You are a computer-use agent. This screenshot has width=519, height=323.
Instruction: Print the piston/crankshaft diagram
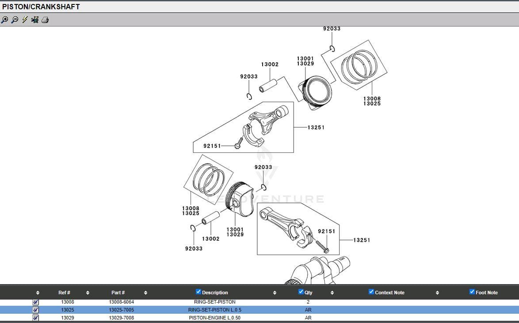(x=45, y=19)
